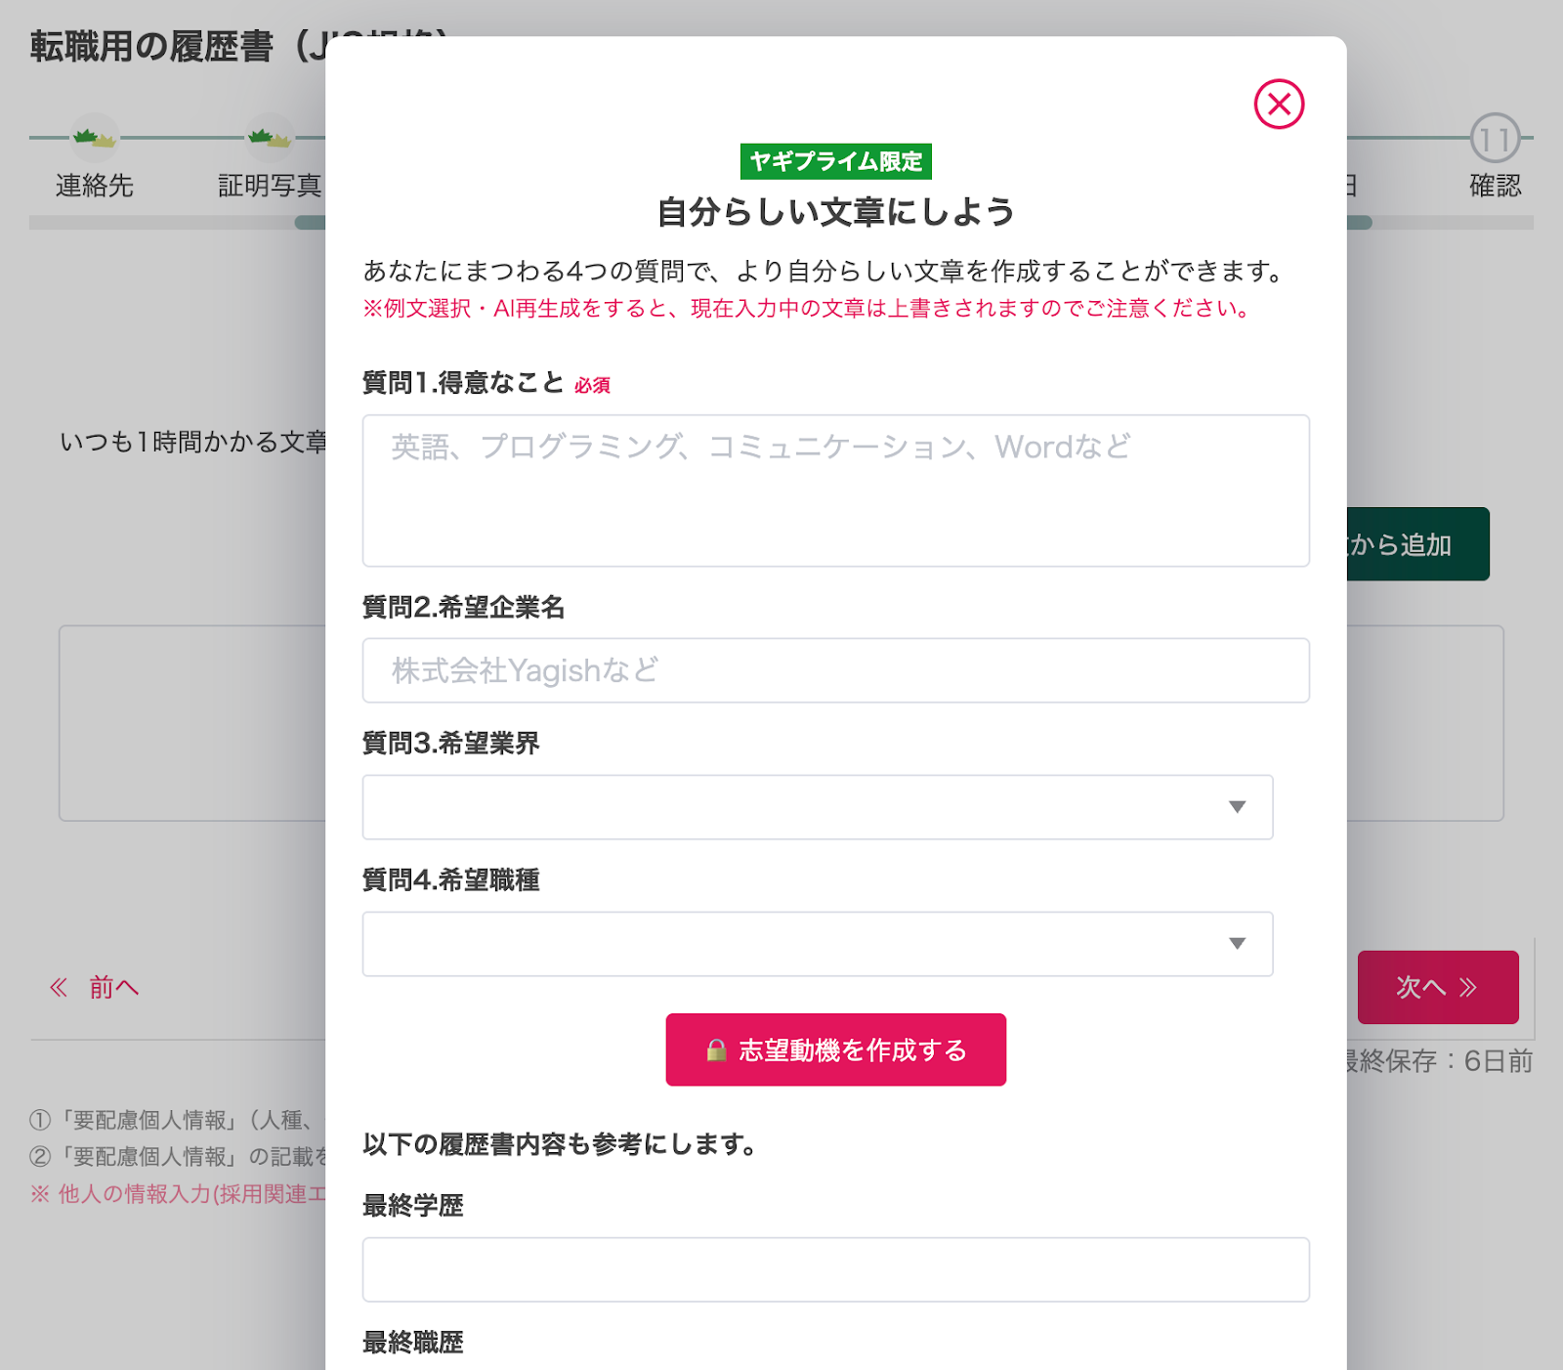This screenshot has width=1563, height=1370.
Task: Click the 証明写真 step goat icon
Action: (x=270, y=138)
